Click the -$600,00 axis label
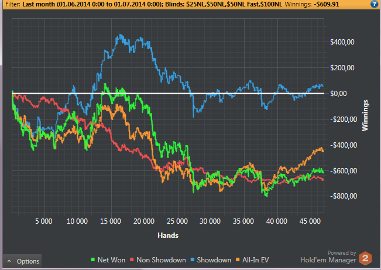This screenshot has width=381, height=270. 344,171
